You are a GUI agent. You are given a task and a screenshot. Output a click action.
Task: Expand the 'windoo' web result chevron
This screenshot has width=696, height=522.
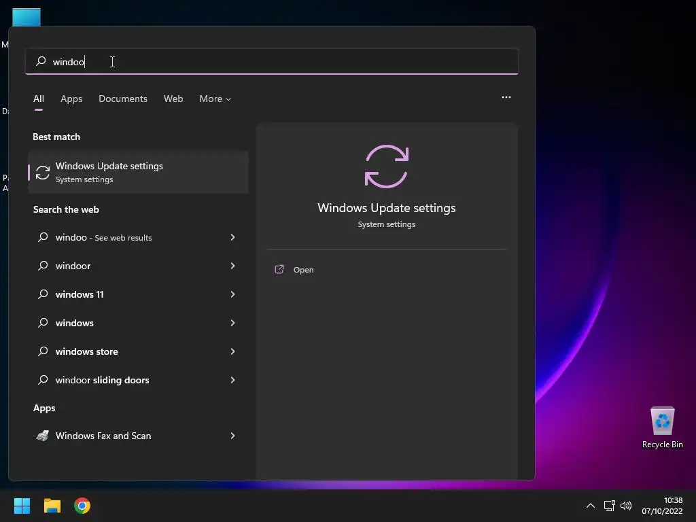pos(232,237)
